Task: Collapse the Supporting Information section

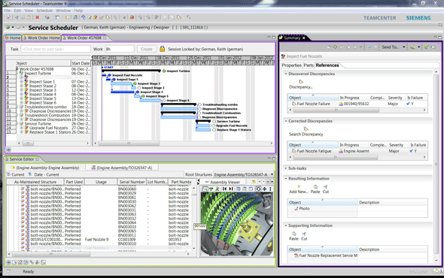Action: [286, 225]
